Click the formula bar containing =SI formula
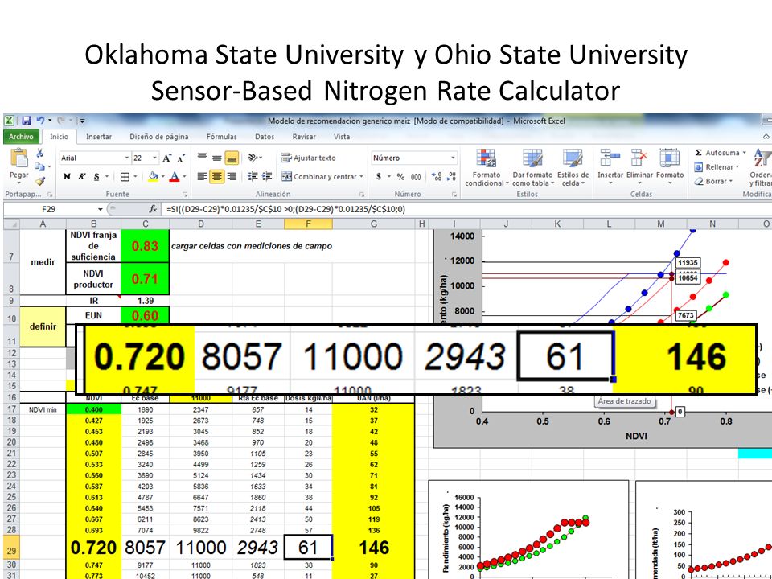Viewport: 772px width, 579px height. [x=468, y=209]
